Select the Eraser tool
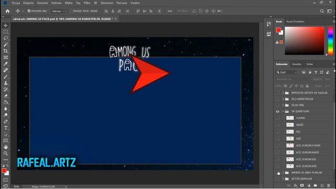The height and width of the screenshot is (189, 336). coord(6,96)
